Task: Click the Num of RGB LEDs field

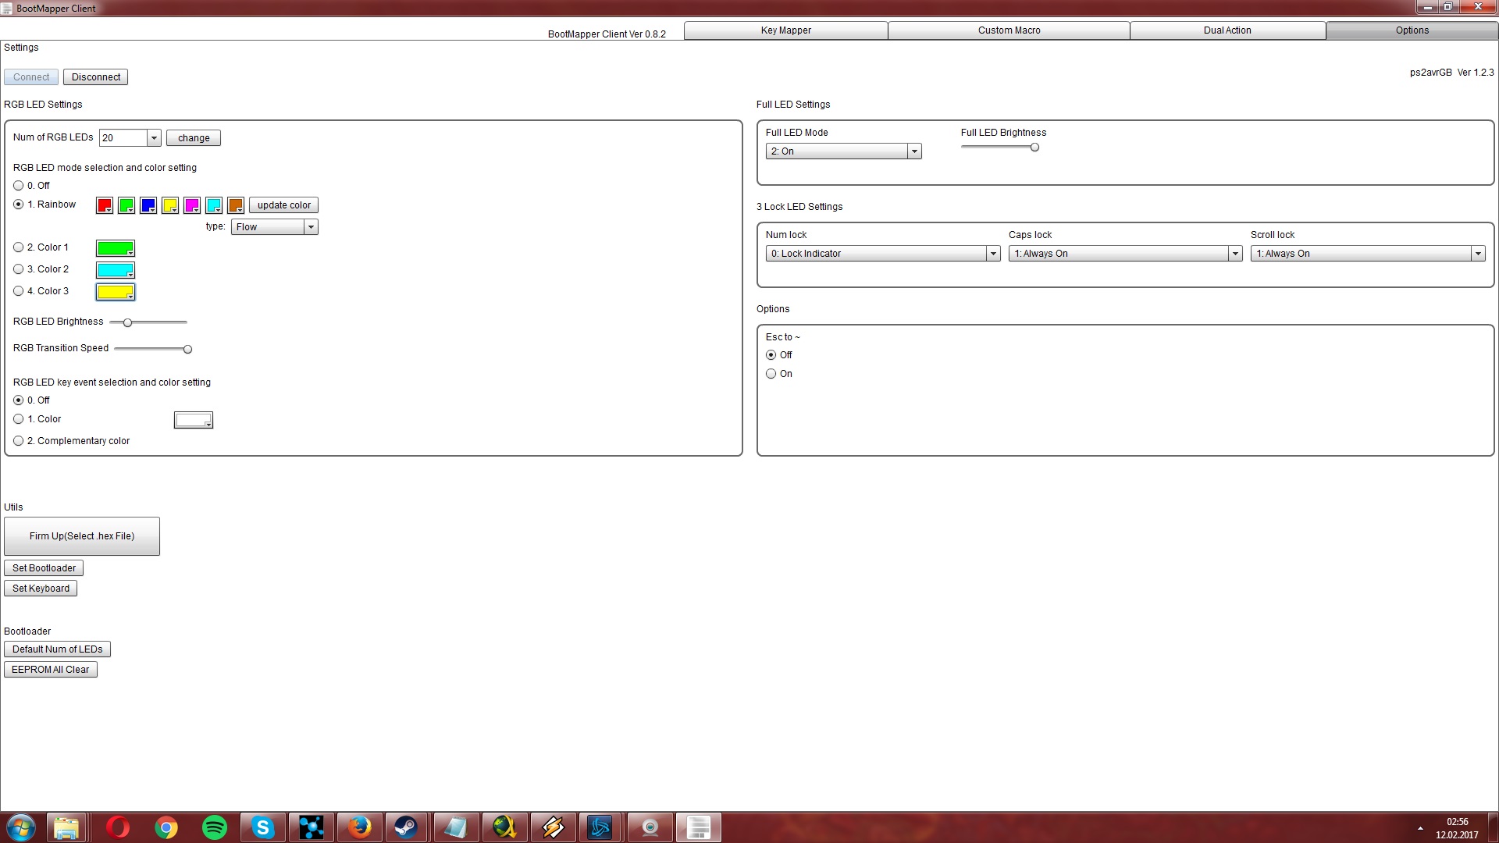Action: tap(123, 138)
